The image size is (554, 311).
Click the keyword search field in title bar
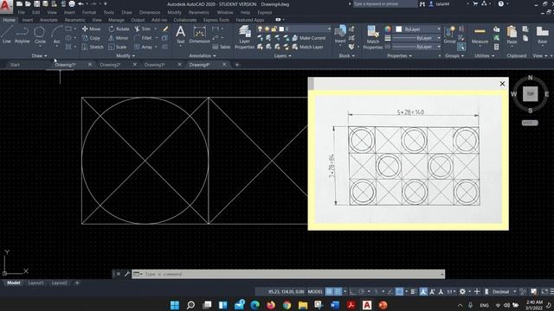coord(385,3)
